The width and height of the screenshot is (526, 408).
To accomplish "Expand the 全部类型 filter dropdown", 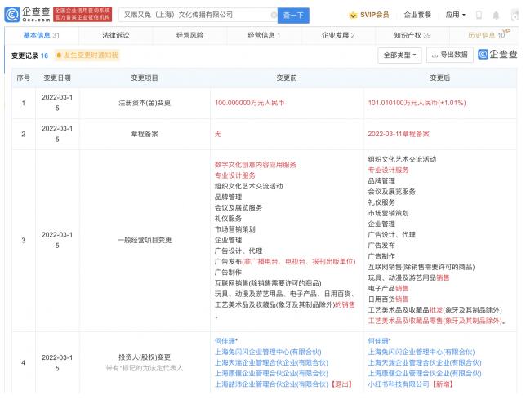I will pyautogui.click(x=399, y=55).
